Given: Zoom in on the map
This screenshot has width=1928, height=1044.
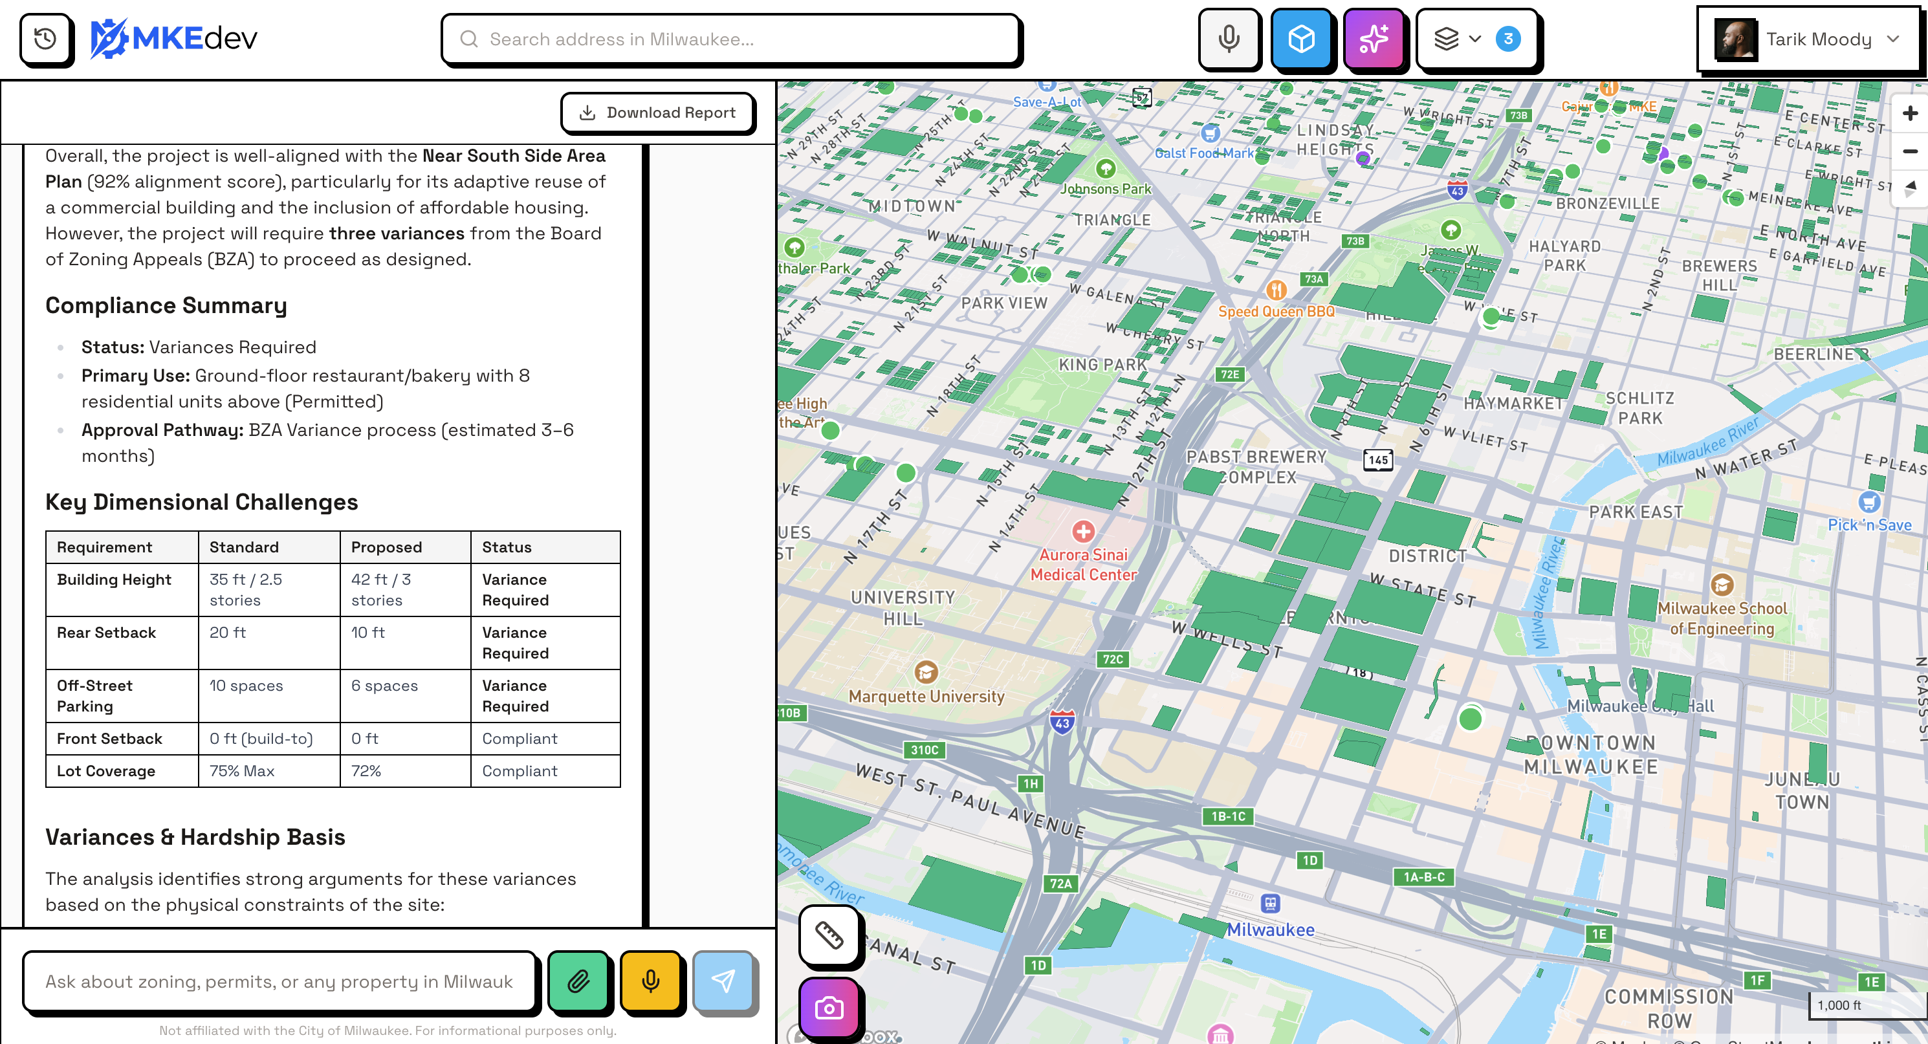Looking at the screenshot, I should (1909, 114).
